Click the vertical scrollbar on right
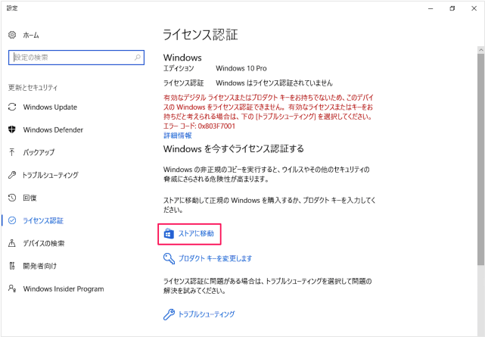This screenshot has width=485, height=337. coord(480,151)
